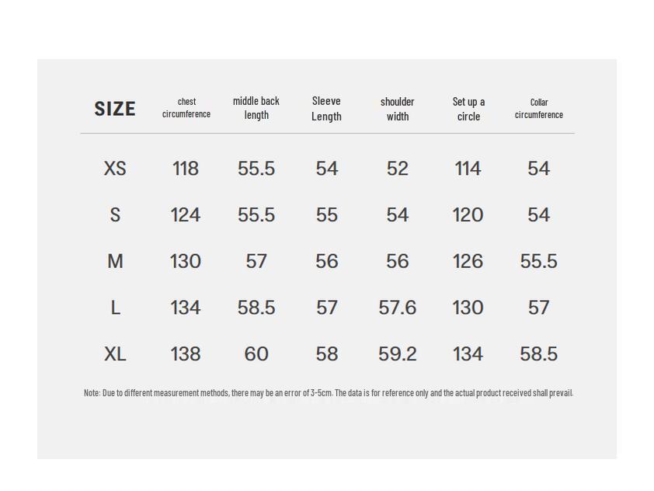Click the middle back length value 60
The height and width of the screenshot is (491, 654).
[256, 354]
